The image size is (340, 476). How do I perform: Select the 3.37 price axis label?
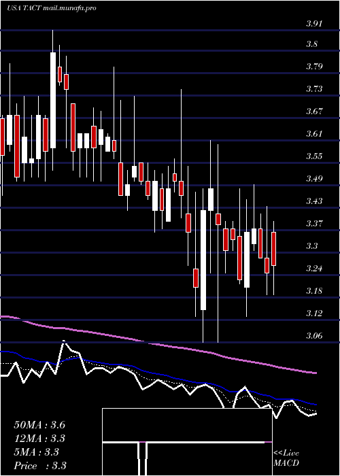click(314, 224)
